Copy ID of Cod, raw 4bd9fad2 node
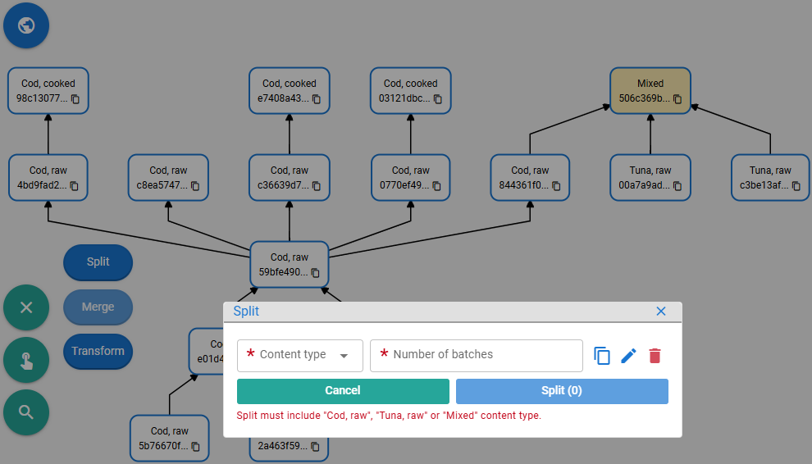The width and height of the screenshot is (812, 464). tap(74, 186)
